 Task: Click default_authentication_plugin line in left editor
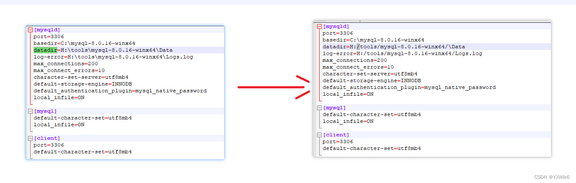120,91
